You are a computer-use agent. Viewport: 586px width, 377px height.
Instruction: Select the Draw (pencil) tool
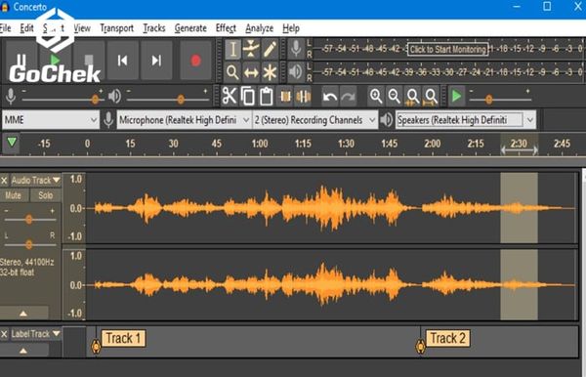coord(270,49)
